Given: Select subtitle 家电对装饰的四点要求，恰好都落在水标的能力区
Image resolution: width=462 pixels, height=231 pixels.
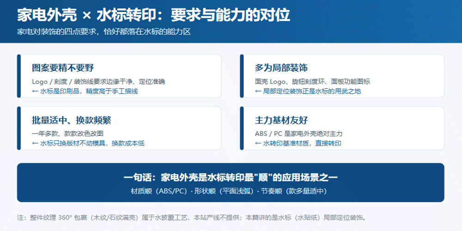Looking at the screenshot, I should coord(104,32).
